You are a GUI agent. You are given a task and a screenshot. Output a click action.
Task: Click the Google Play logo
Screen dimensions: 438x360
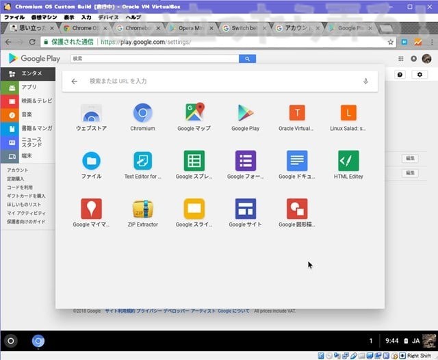coord(34,58)
